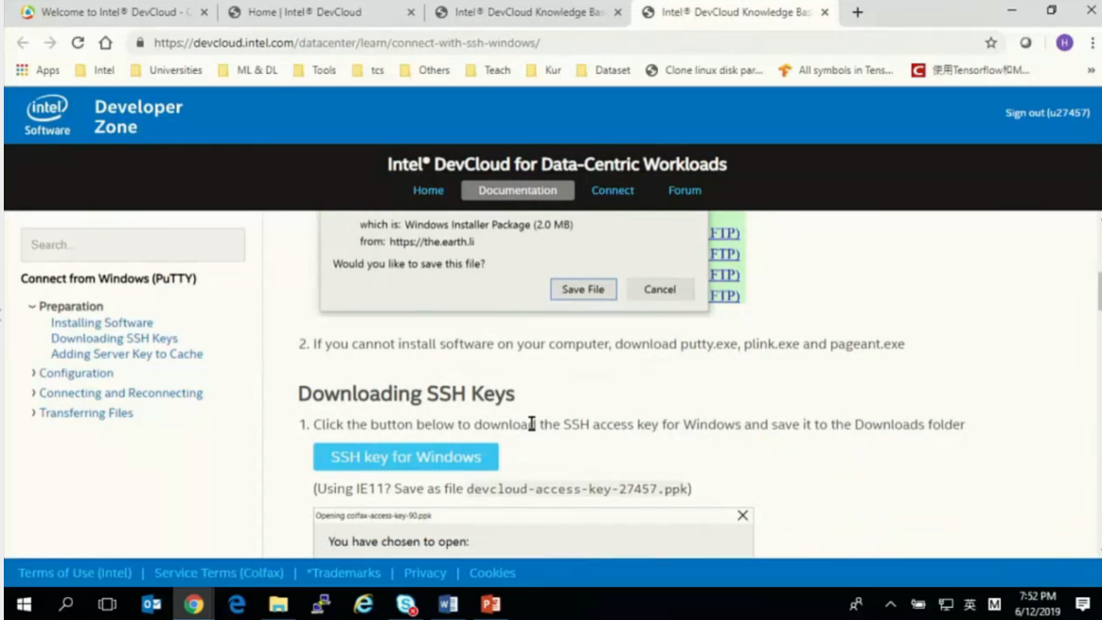Open the Tools bookmarks folder
This screenshot has width=1102, height=620.
(x=314, y=70)
